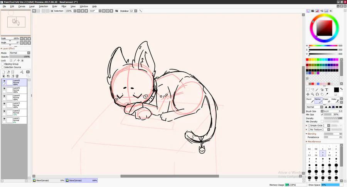Select the Rotate view tool

317,94
